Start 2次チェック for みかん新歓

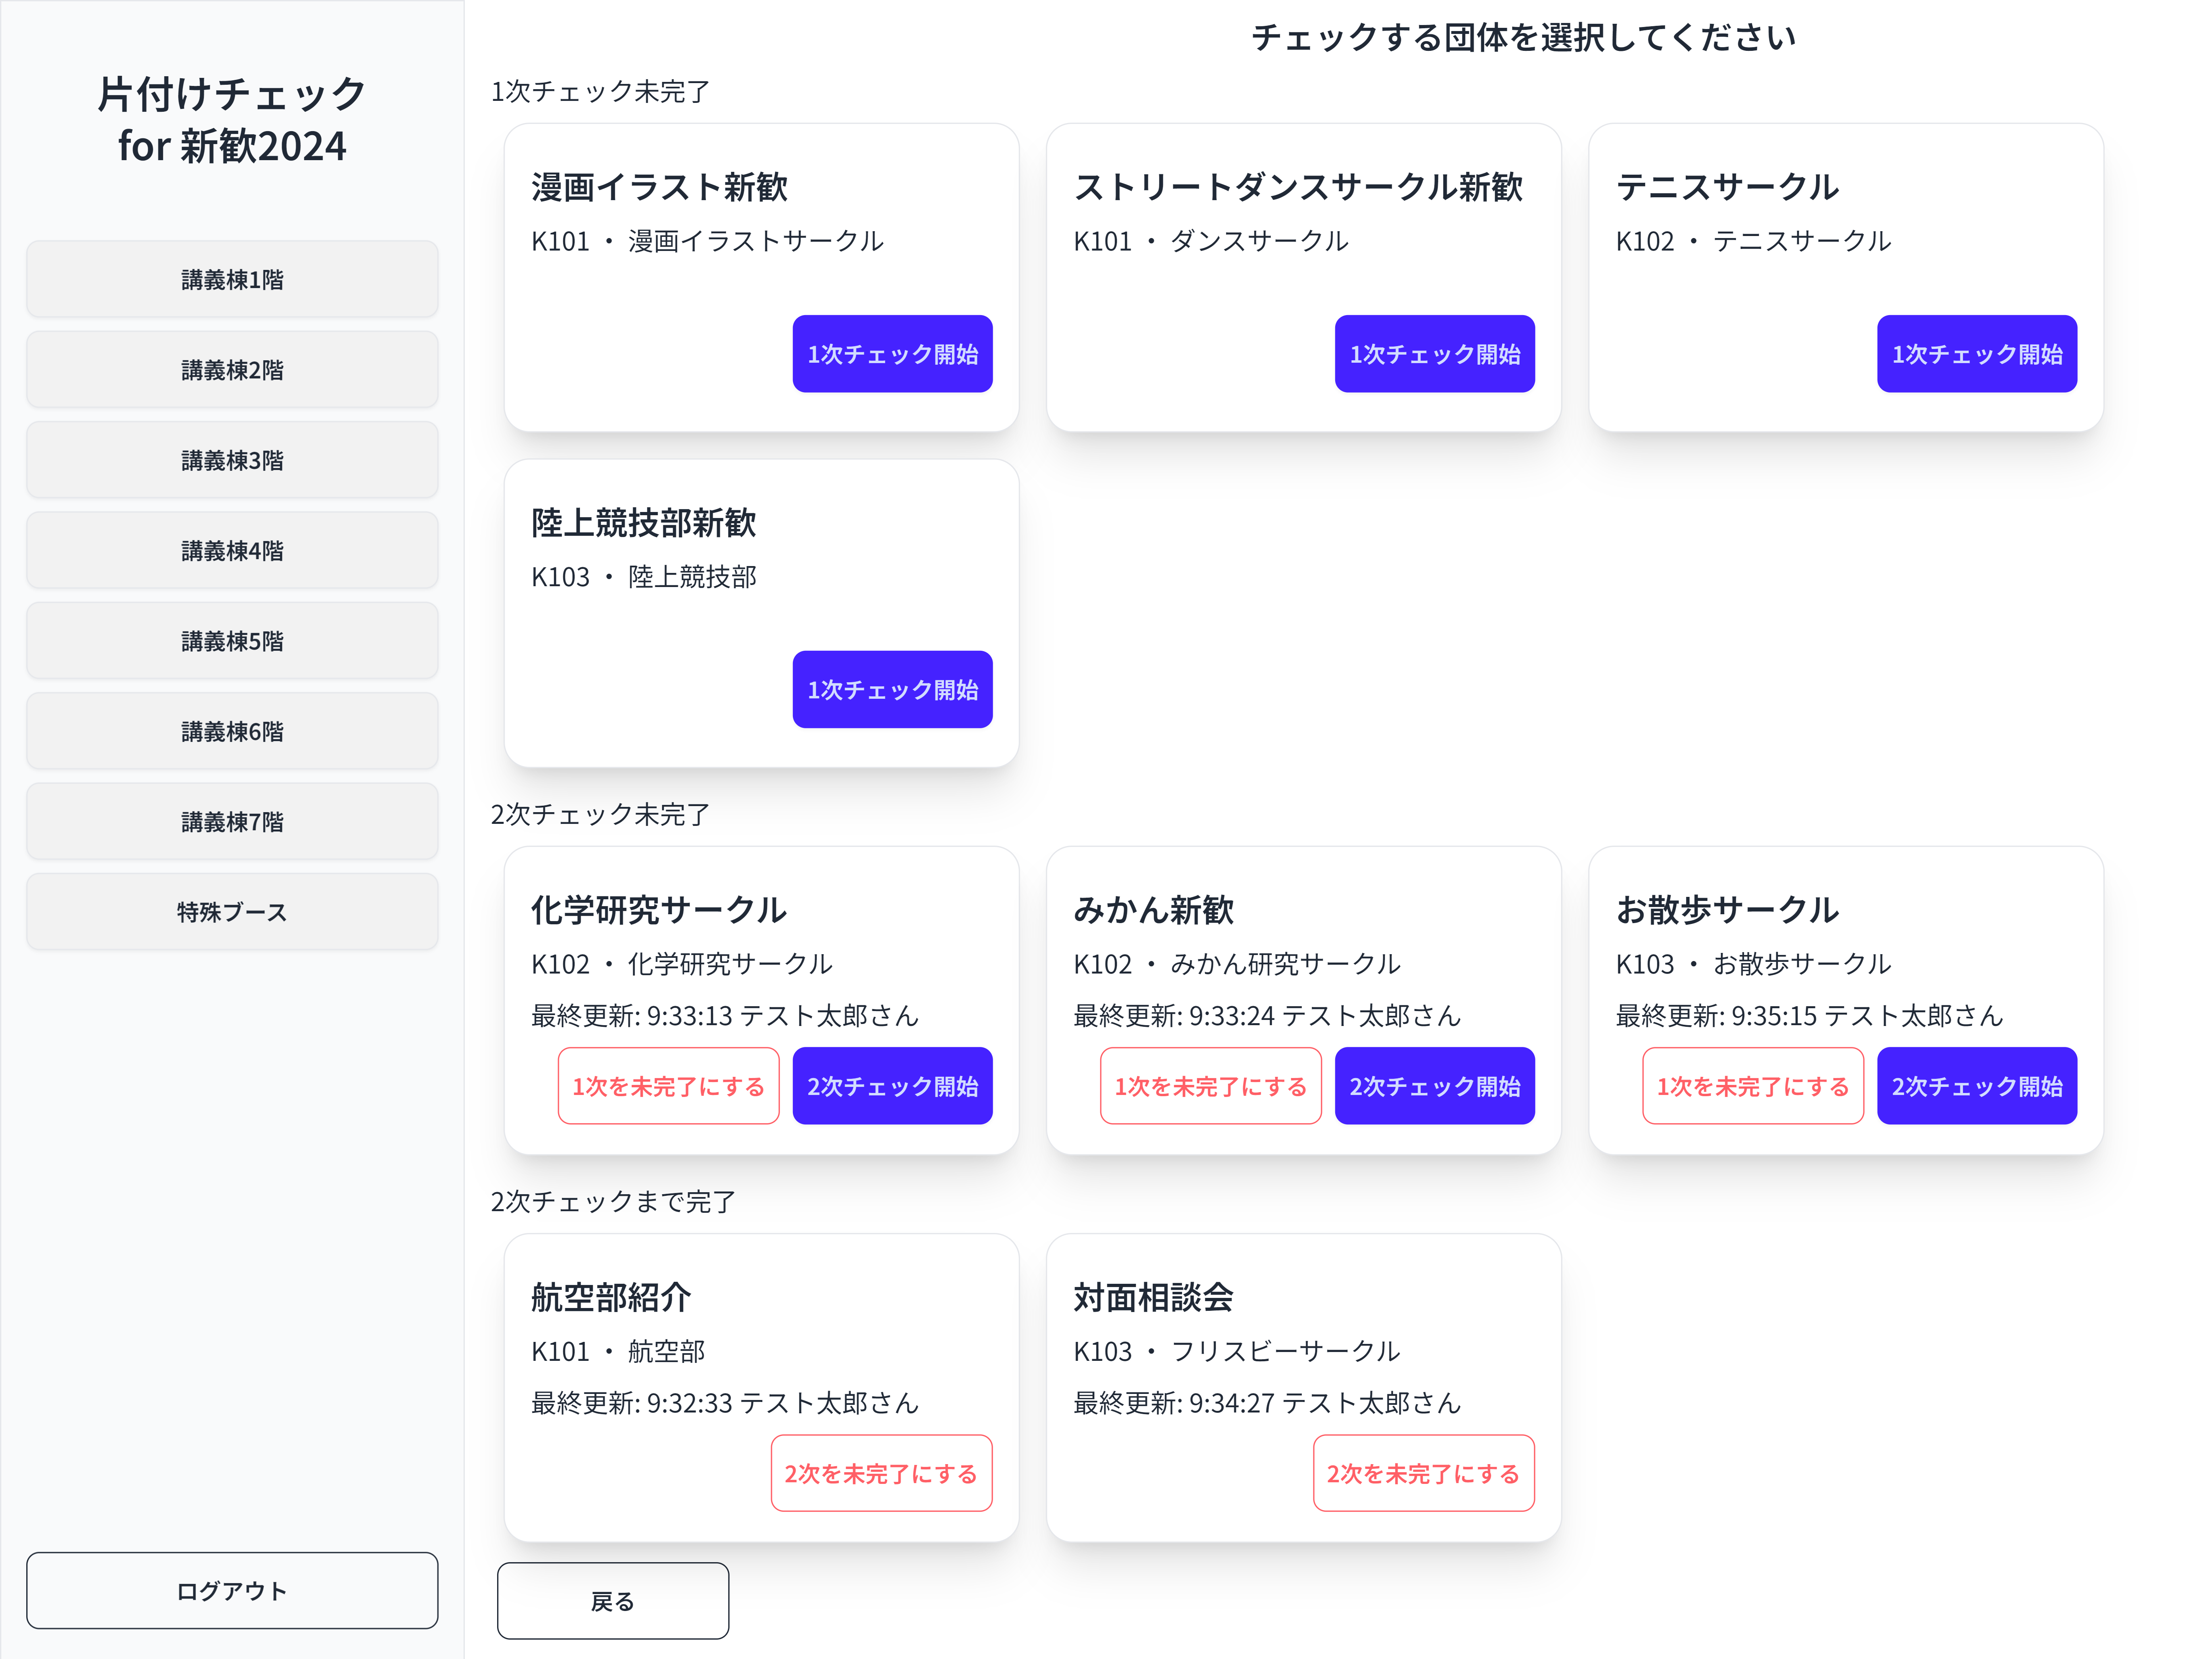pos(1434,1086)
